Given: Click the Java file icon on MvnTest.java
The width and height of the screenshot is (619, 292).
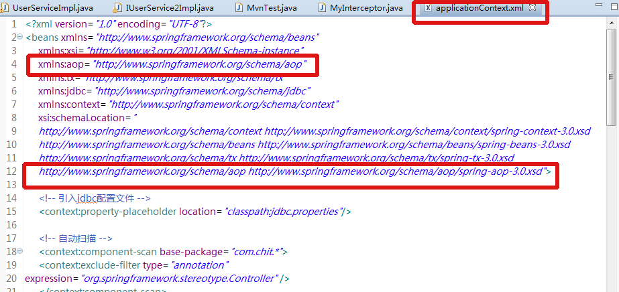Looking at the screenshot, I should coord(239,7).
